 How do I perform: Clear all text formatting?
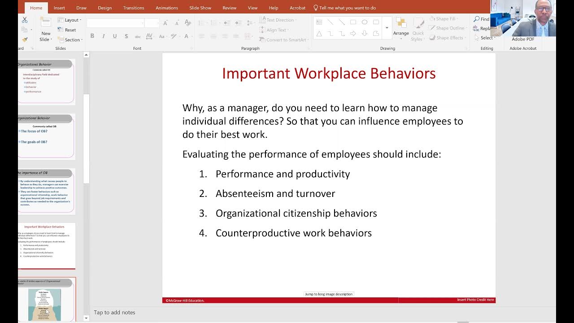click(188, 23)
